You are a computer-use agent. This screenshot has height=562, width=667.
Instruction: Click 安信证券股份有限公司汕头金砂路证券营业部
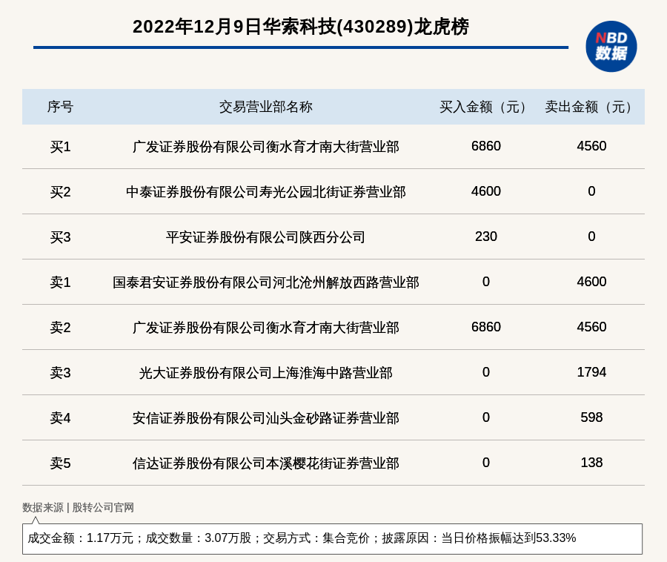tap(266, 417)
